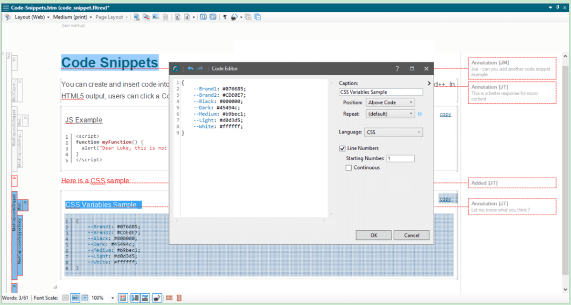Toggle the left tag-bar structure icon
The image size is (571, 305).
click(x=135, y=297)
